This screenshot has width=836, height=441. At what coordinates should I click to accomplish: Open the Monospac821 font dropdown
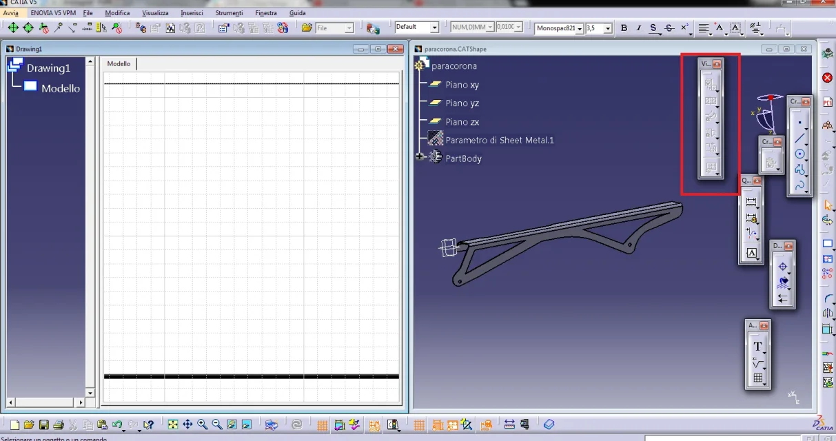point(580,28)
